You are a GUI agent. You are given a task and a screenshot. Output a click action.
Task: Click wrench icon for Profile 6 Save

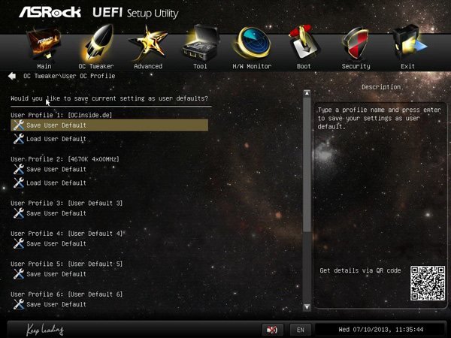coord(19,304)
